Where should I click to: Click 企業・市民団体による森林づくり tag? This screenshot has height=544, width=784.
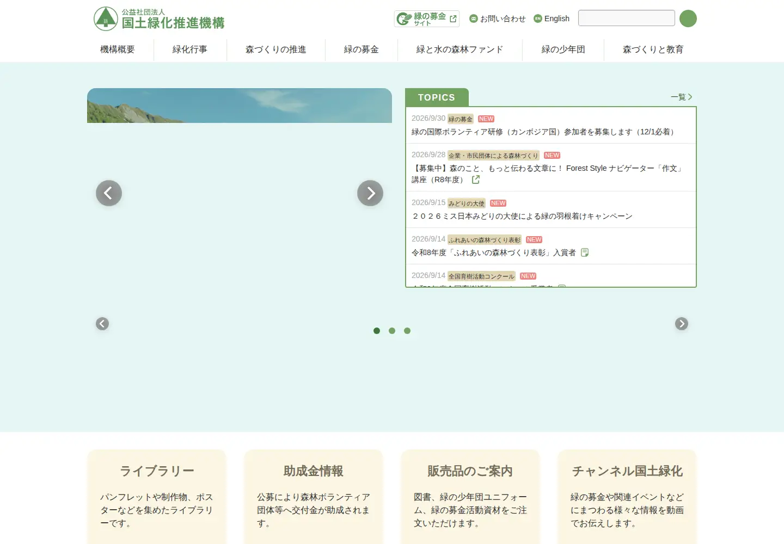click(493, 155)
